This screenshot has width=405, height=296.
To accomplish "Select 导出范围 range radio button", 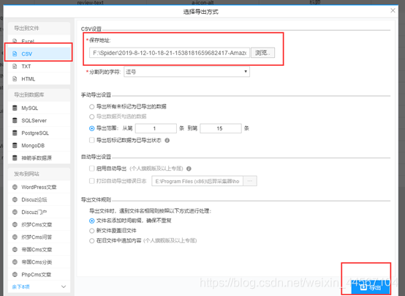I will click(91, 128).
